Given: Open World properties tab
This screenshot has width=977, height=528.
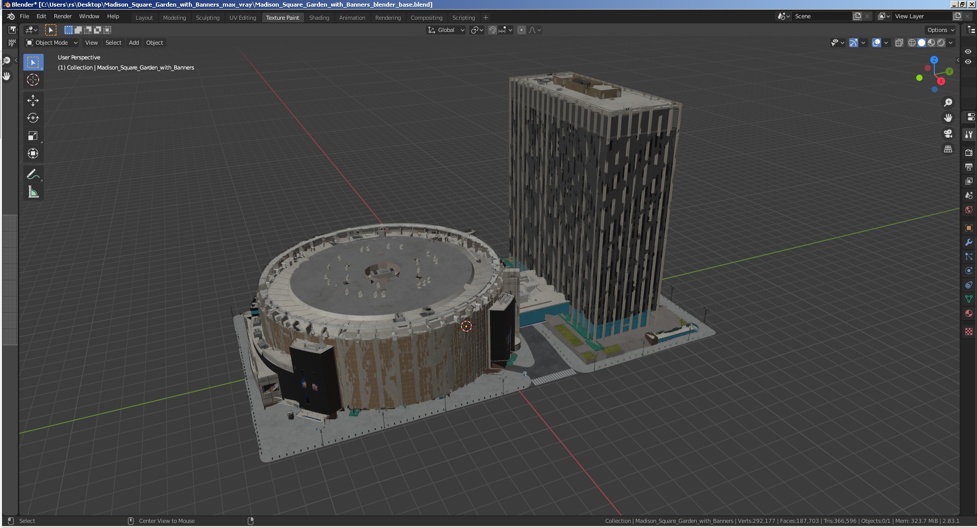Looking at the screenshot, I should (x=969, y=210).
